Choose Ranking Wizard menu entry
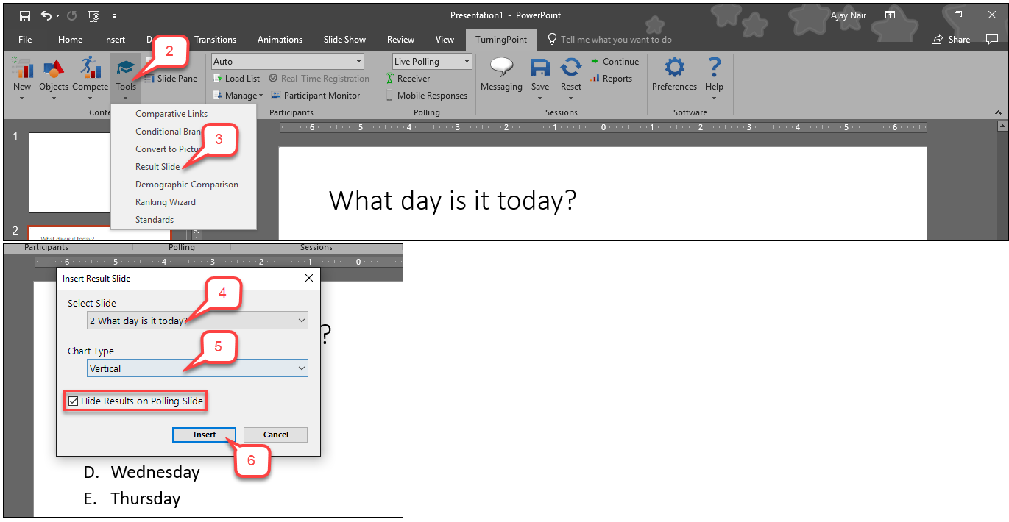The image size is (1009, 522). 166,202
